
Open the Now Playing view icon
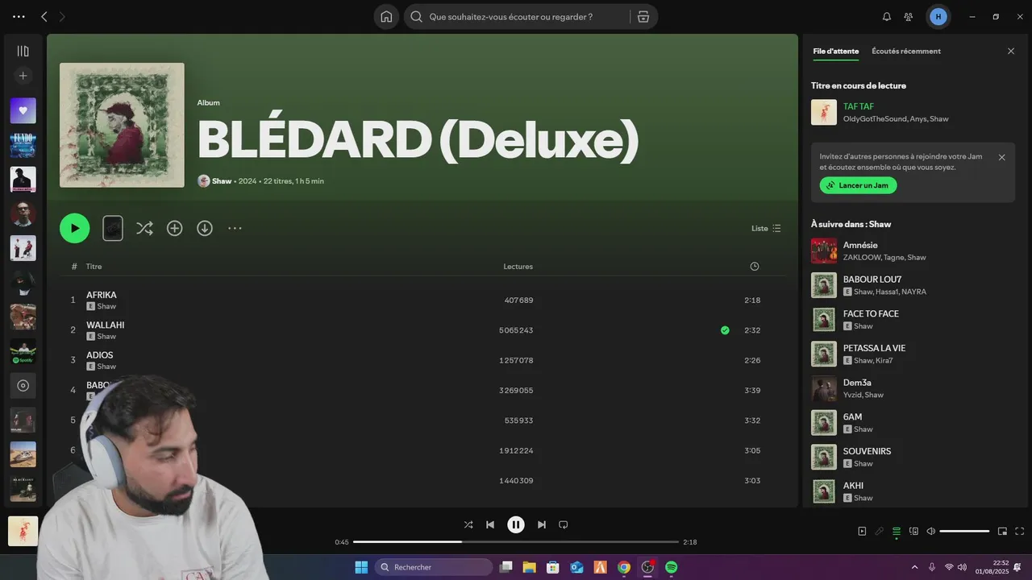[862, 531]
